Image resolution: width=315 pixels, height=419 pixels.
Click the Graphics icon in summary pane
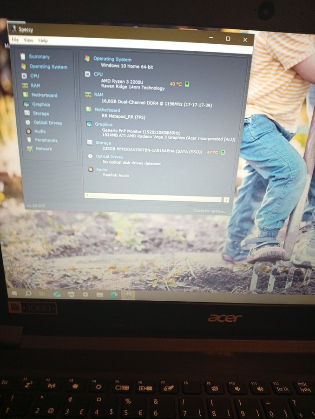pyautogui.click(x=89, y=124)
